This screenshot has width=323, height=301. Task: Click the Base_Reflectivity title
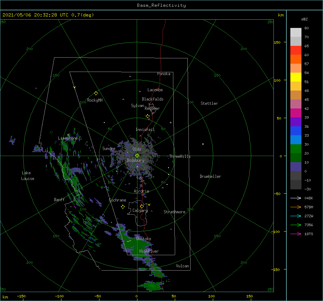click(161, 5)
